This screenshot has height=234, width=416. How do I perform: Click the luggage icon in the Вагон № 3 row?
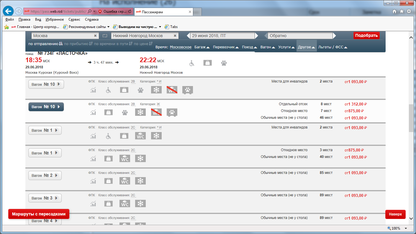(109, 204)
